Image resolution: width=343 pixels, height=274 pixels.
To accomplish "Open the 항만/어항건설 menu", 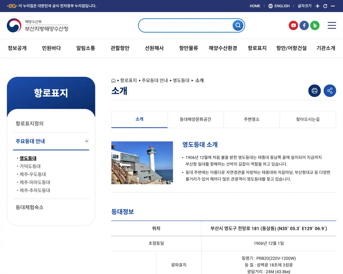I will click(x=292, y=48).
